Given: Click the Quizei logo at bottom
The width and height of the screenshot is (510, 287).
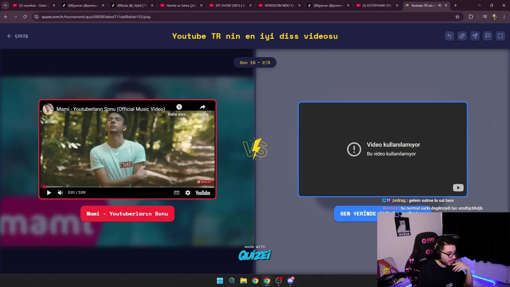Looking at the screenshot, I should click(255, 255).
